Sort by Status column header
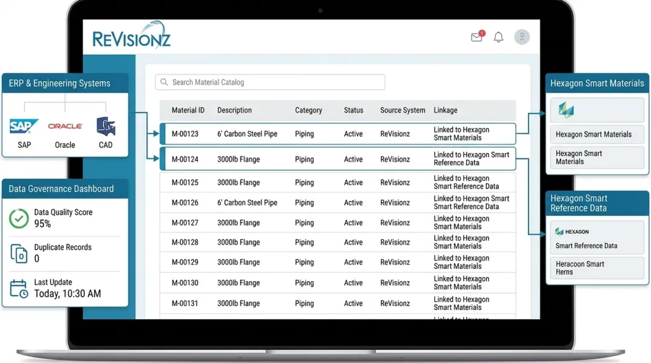 (353, 110)
